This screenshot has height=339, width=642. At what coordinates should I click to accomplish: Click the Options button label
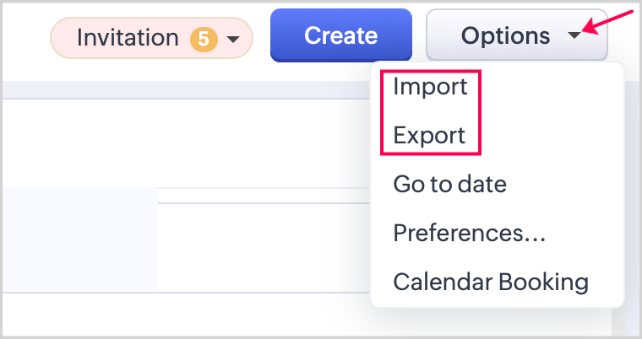[x=505, y=36]
